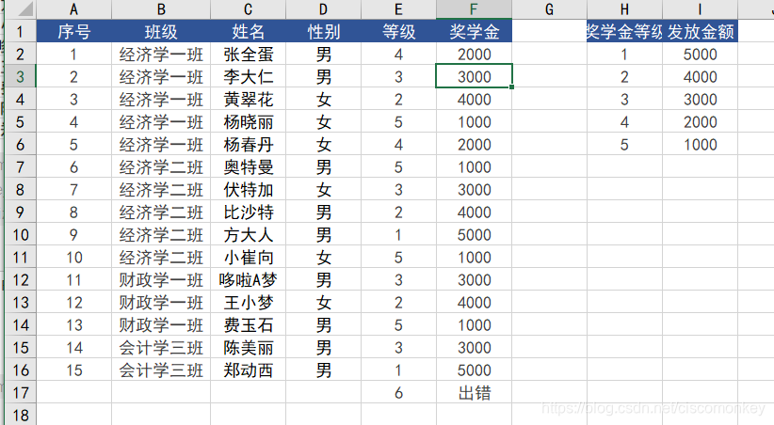
Task: Click class cell in row 7 经济学二班
Action: pyautogui.click(x=161, y=167)
